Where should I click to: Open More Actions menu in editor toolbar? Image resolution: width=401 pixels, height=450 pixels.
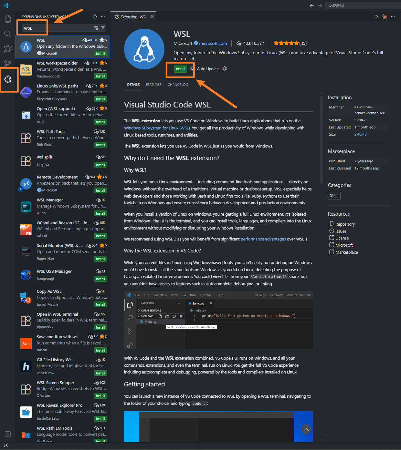coord(393,16)
